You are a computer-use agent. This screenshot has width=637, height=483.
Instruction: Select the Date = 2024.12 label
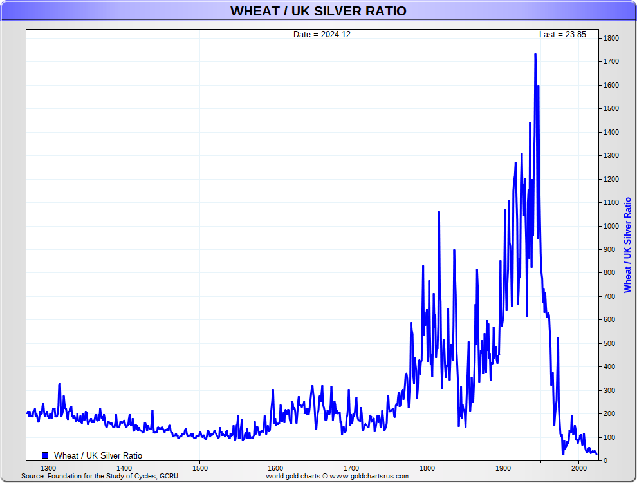click(x=322, y=35)
